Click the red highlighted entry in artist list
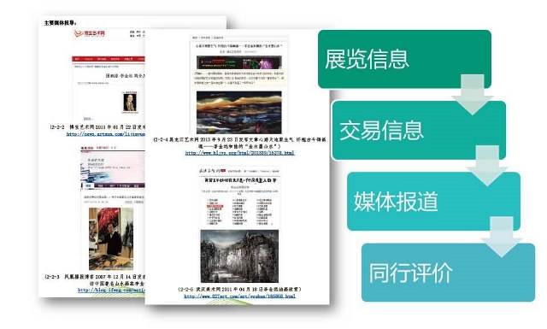The image size is (547, 329). 215,206
